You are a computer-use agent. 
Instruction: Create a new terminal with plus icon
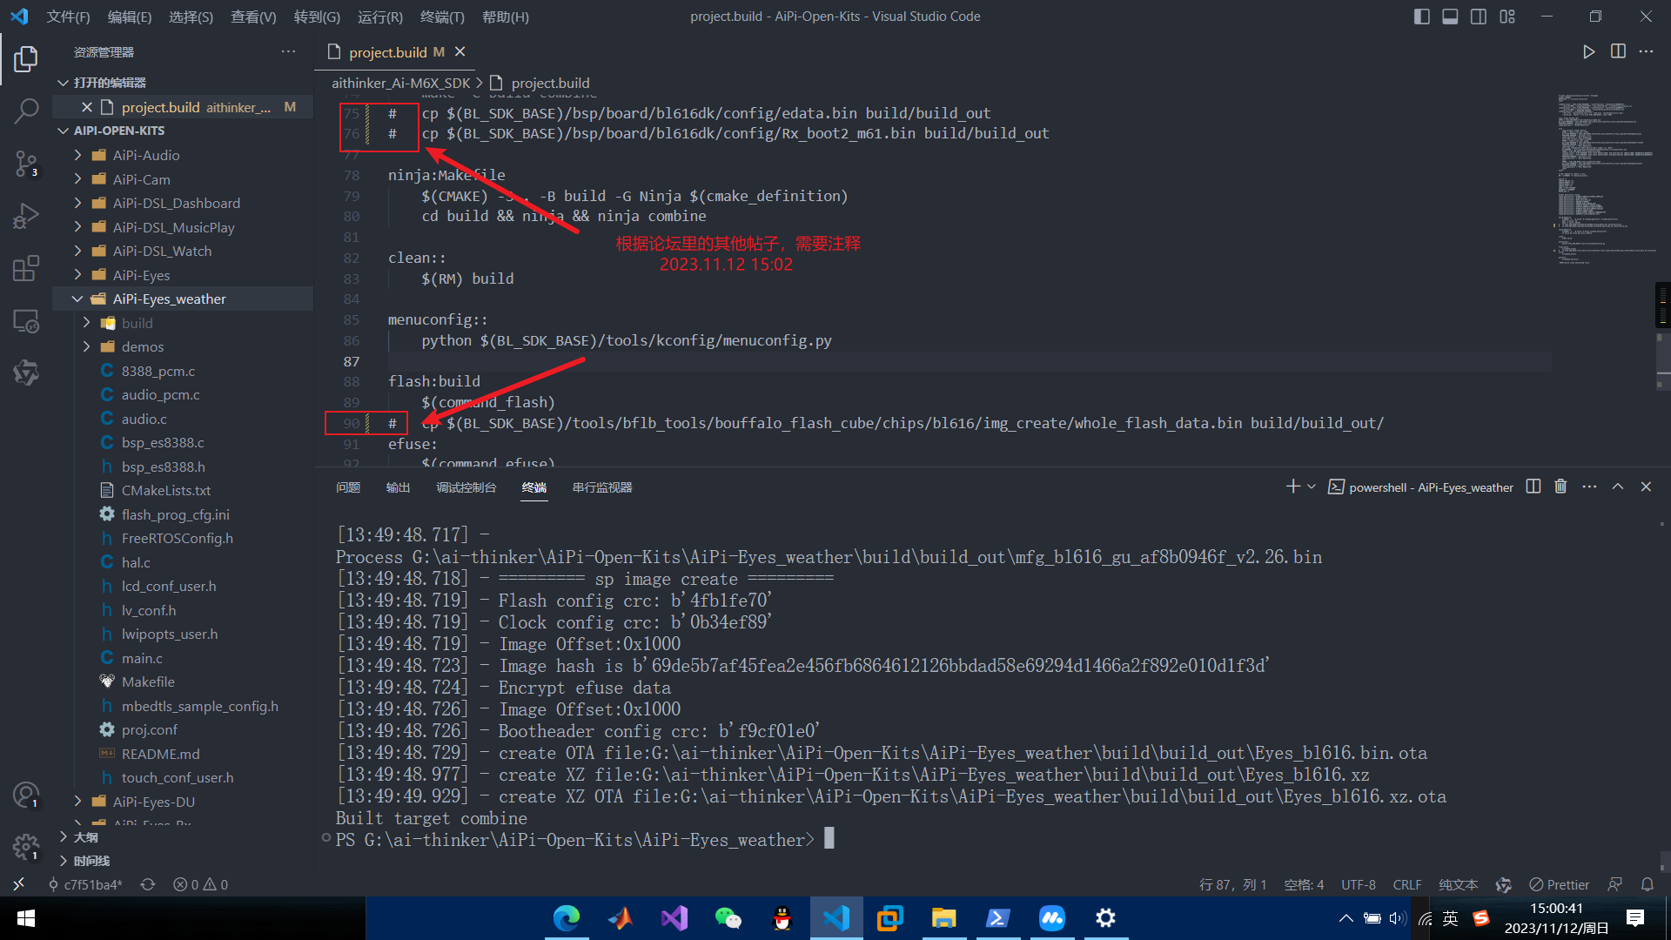pyautogui.click(x=1292, y=487)
